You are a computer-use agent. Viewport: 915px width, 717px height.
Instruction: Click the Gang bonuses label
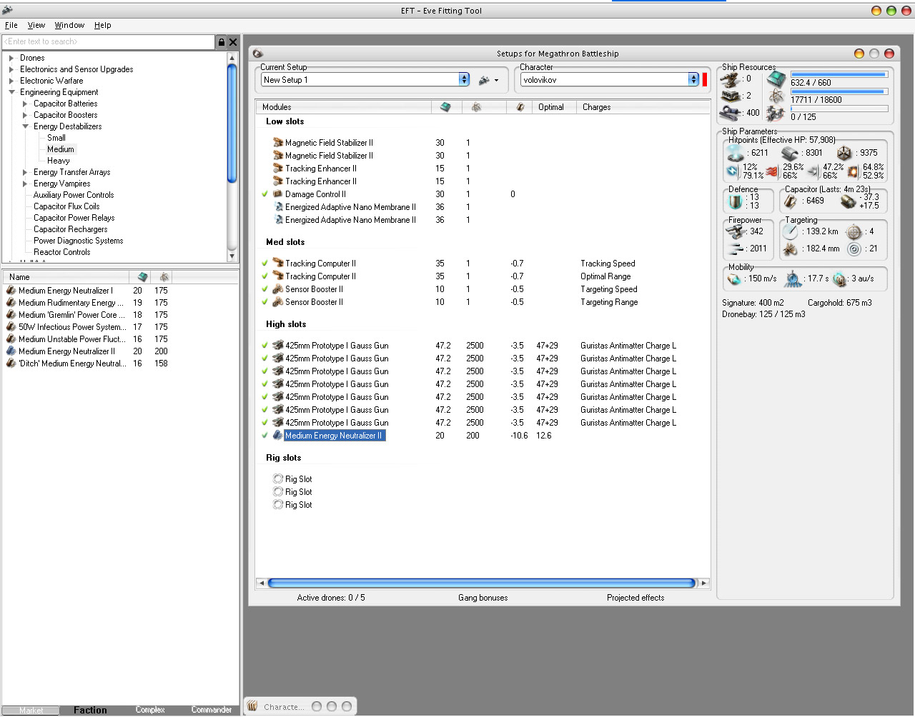[483, 598]
